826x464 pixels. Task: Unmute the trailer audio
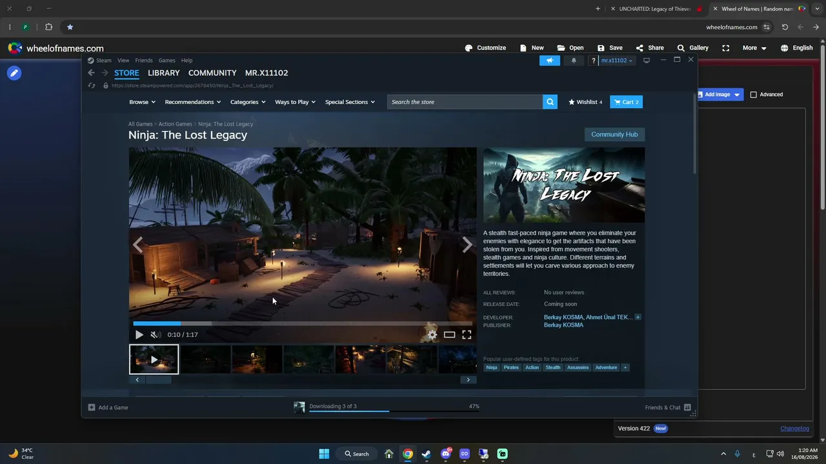point(155,334)
